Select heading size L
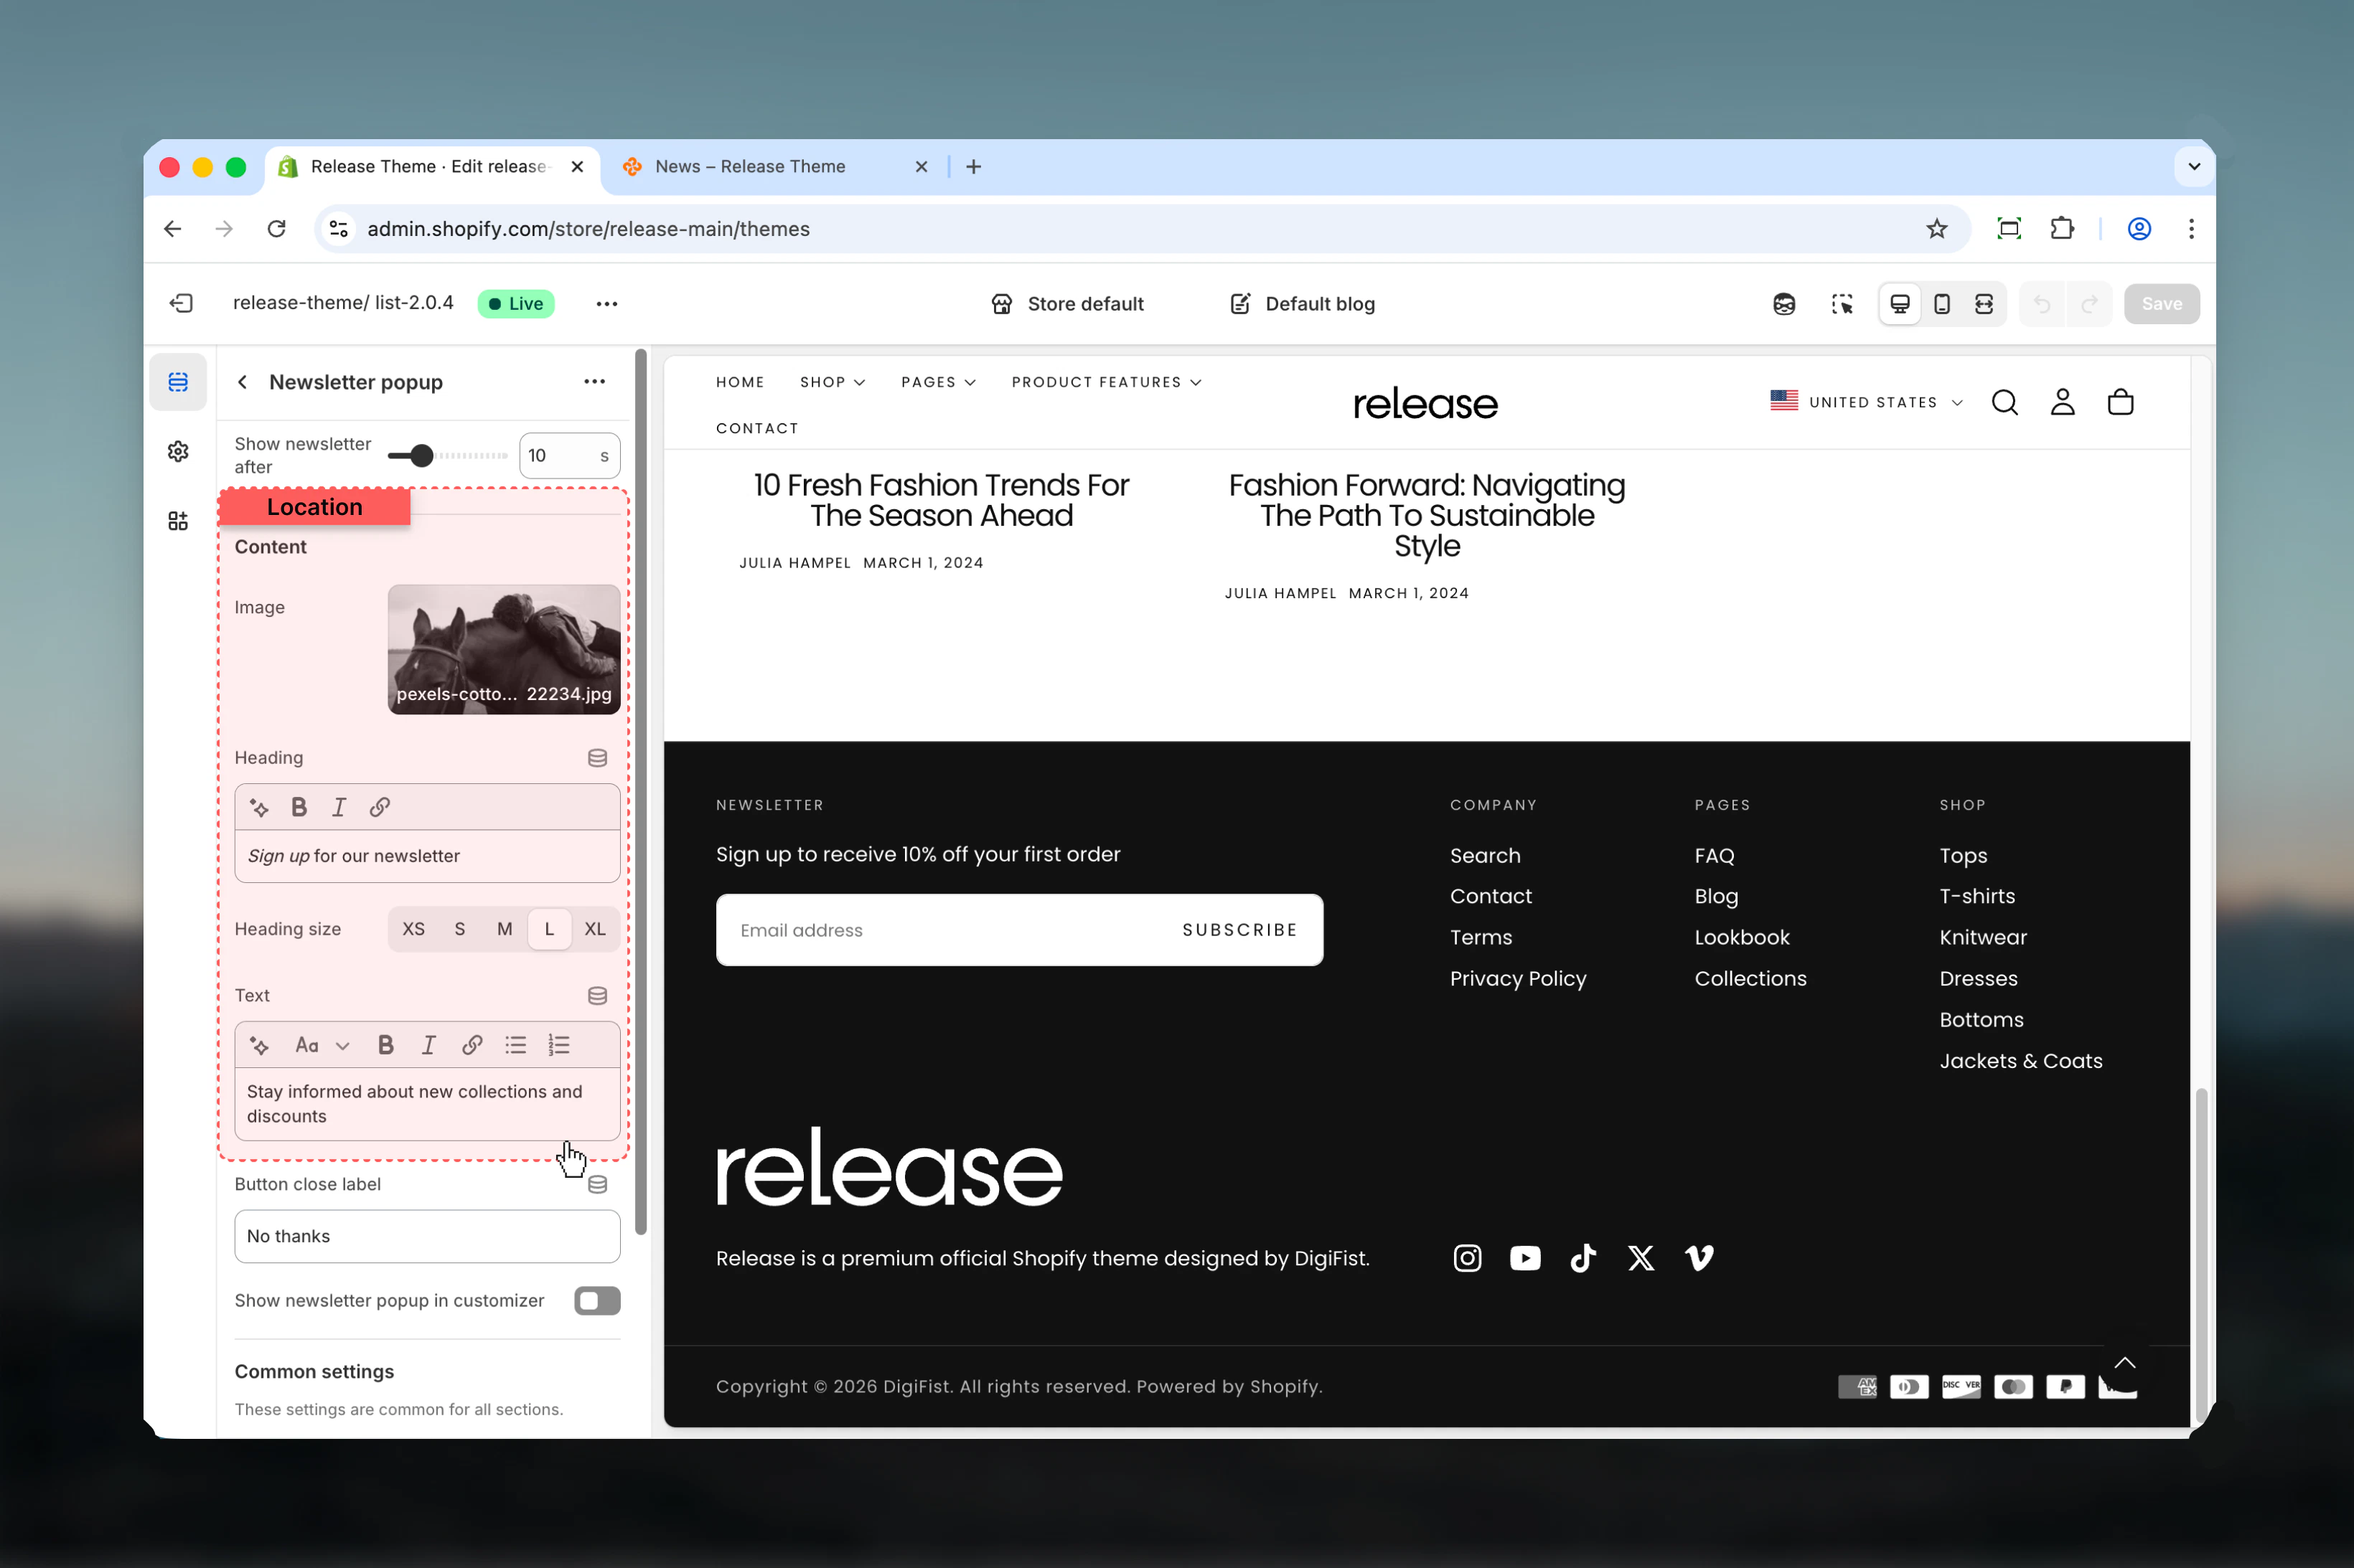Viewport: 2354px width, 1568px height. pyautogui.click(x=549, y=929)
